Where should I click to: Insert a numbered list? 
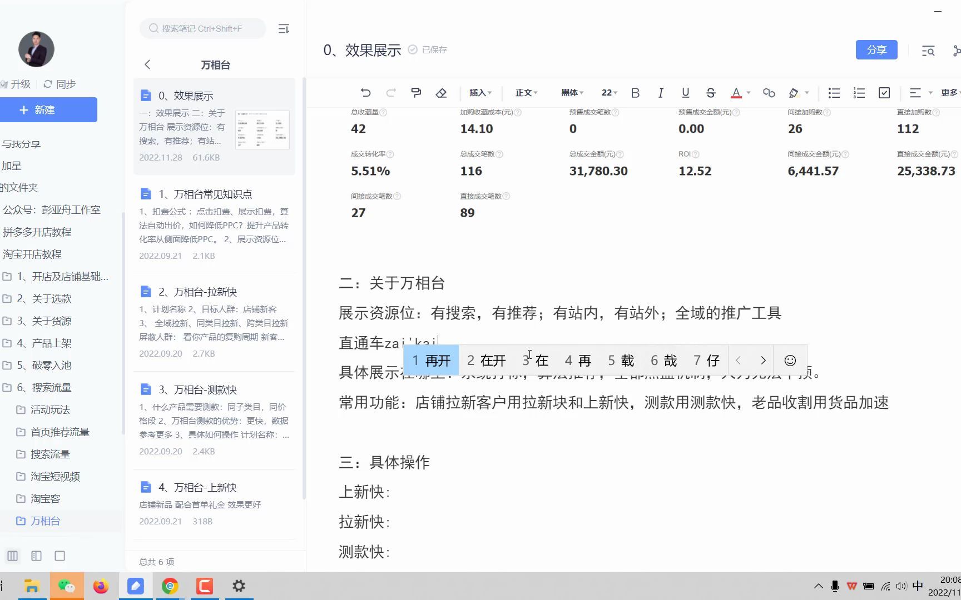click(859, 93)
